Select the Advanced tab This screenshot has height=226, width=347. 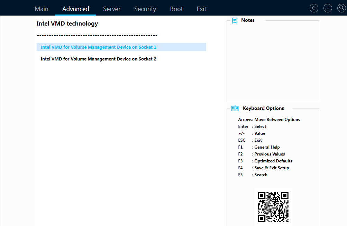[x=76, y=9]
